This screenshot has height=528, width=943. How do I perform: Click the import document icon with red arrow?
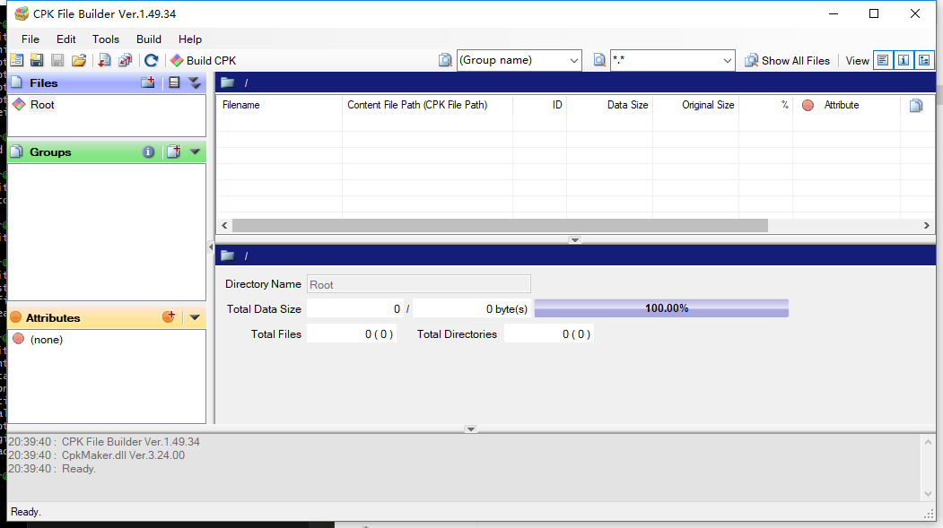coord(105,60)
